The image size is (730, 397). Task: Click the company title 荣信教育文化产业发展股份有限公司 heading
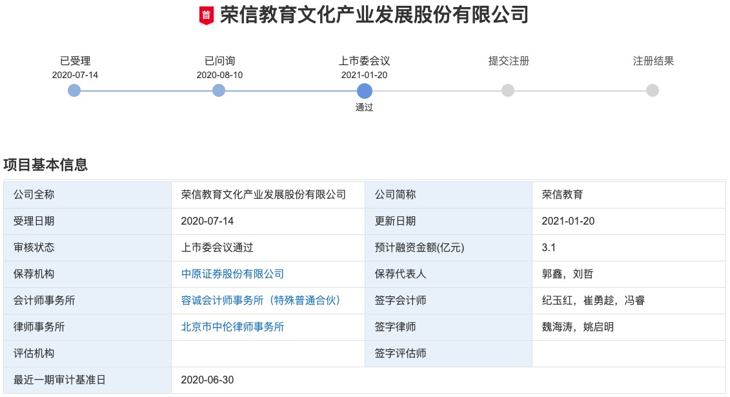coord(374,15)
